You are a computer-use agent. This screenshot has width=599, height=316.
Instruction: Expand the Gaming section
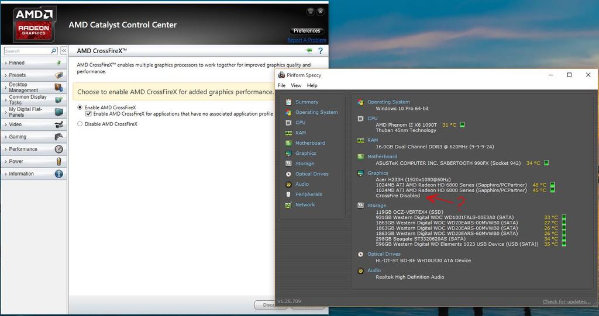(6, 137)
